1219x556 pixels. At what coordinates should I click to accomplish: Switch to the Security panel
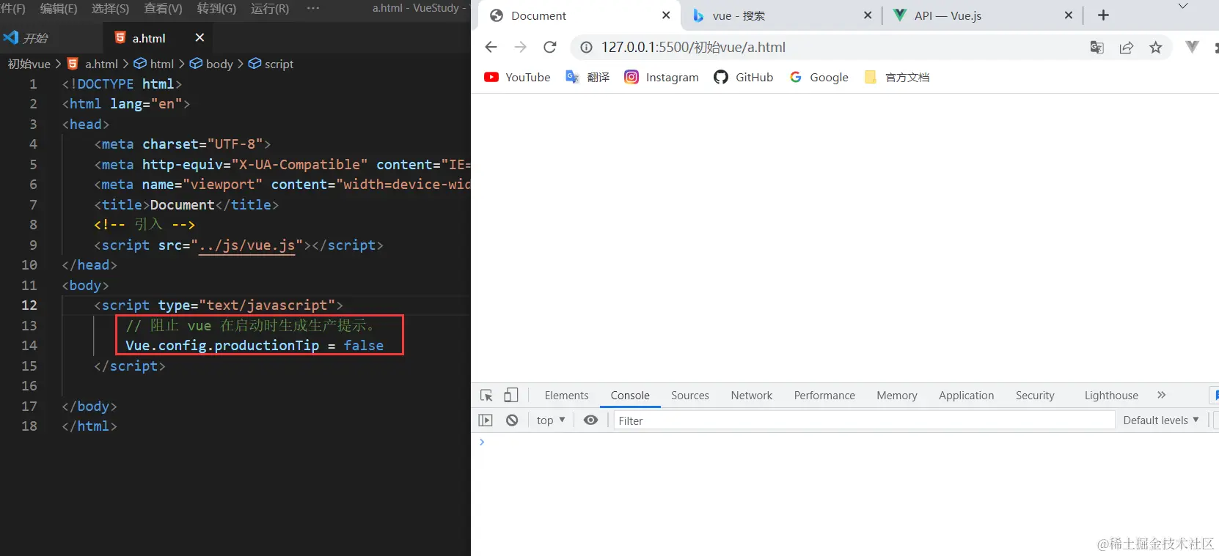pos(1035,396)
